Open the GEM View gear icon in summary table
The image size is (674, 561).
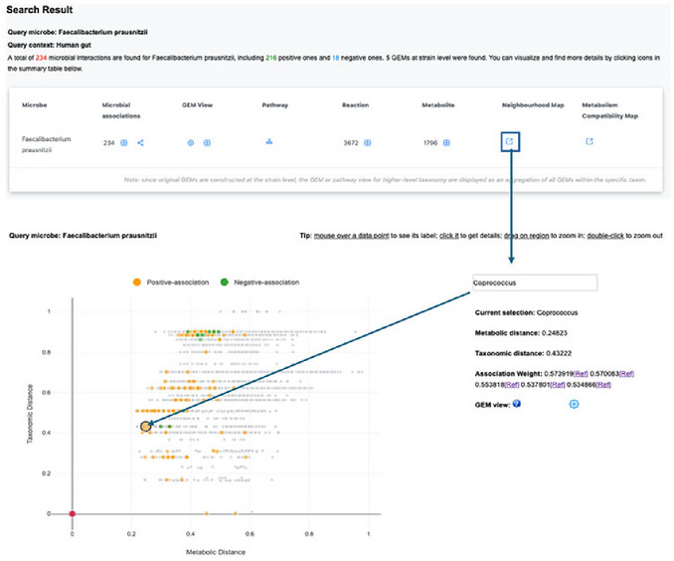pos(191,143)
